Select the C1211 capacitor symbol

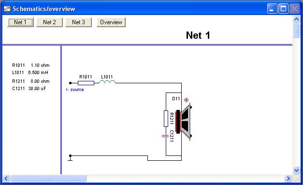165,136
